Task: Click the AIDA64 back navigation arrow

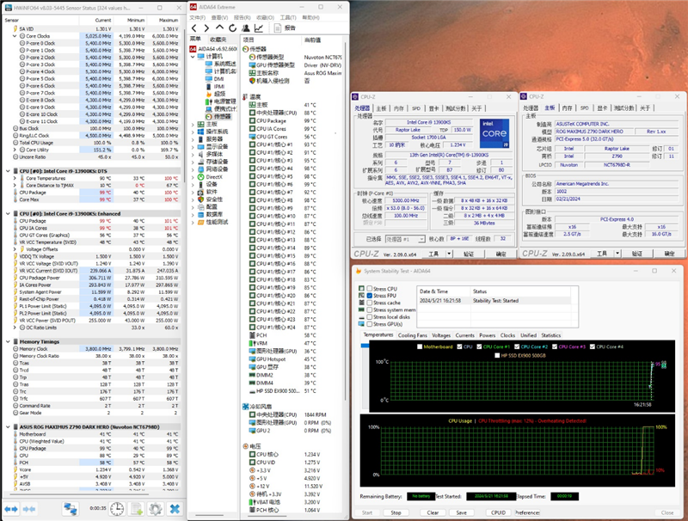Action: click(194, 28)
